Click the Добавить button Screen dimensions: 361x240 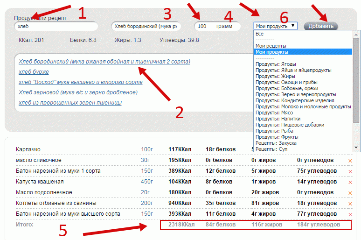click(x=321, y=26)
